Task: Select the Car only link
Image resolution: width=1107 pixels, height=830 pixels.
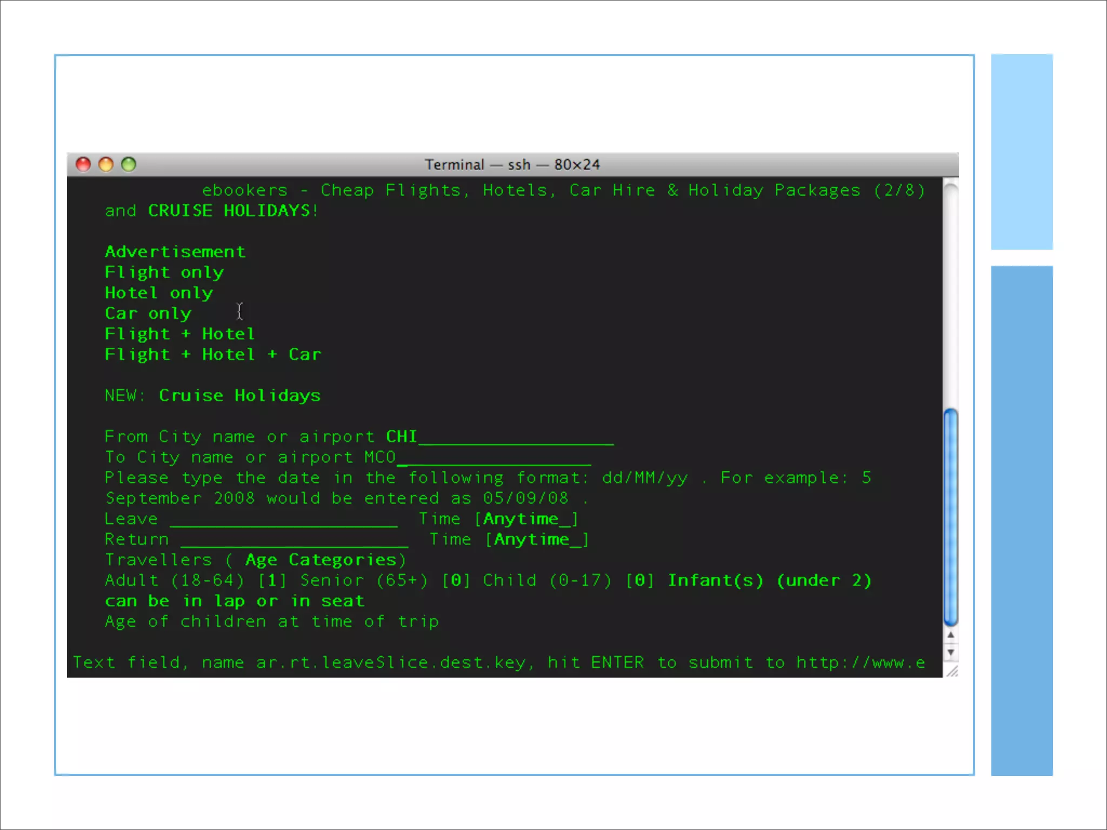Action: coord(148,314)
